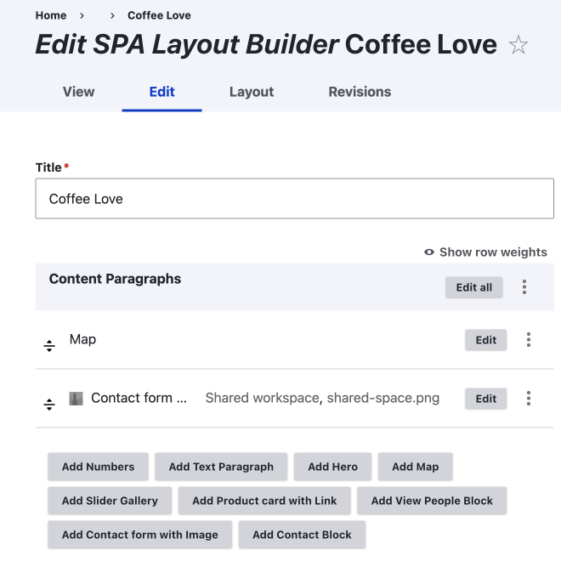Click the drag handle for Contact form row
561x561 pixels.
point(49,405)
